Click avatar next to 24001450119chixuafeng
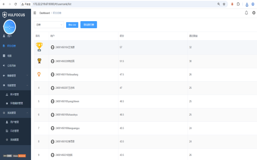The height and width of the screenshot is (160, 257). click(x=52, y=75)
